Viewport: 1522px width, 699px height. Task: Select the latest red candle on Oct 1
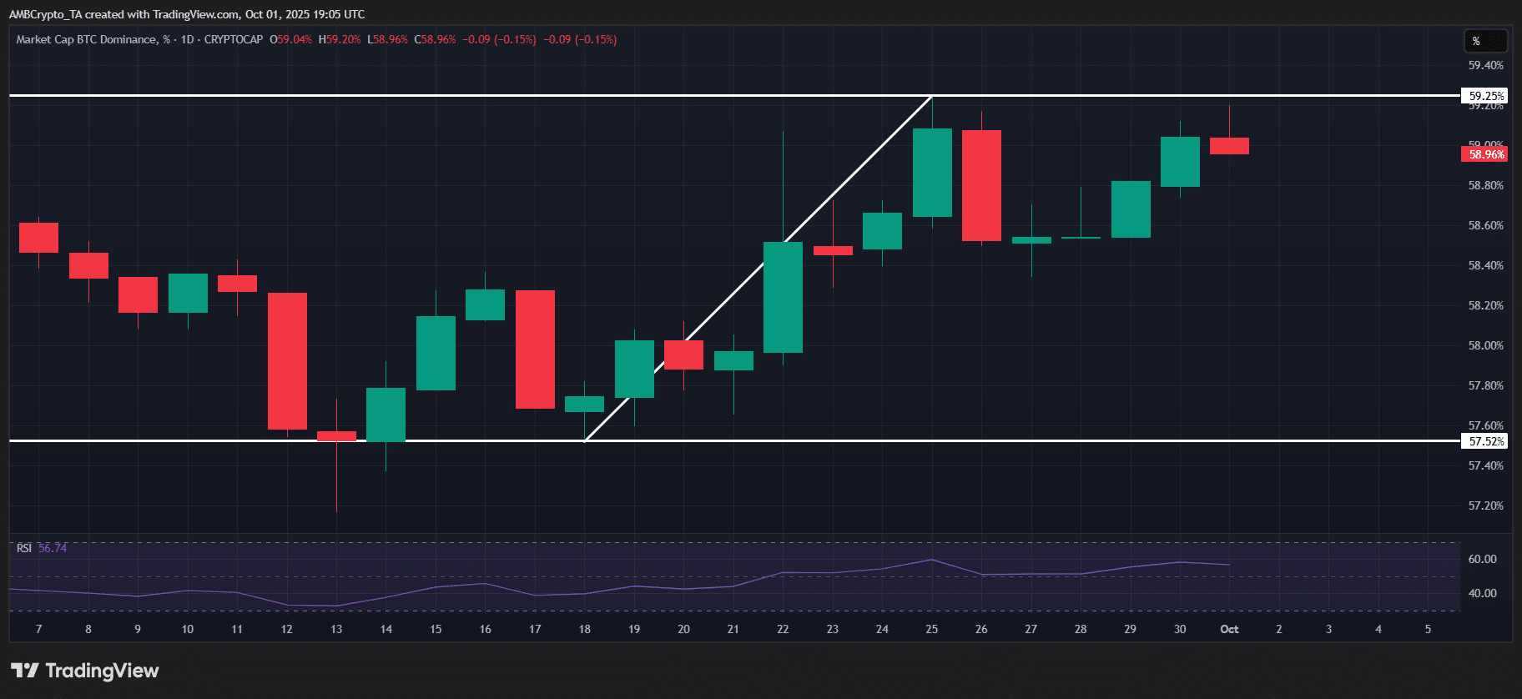click(x=1229, y=146)
